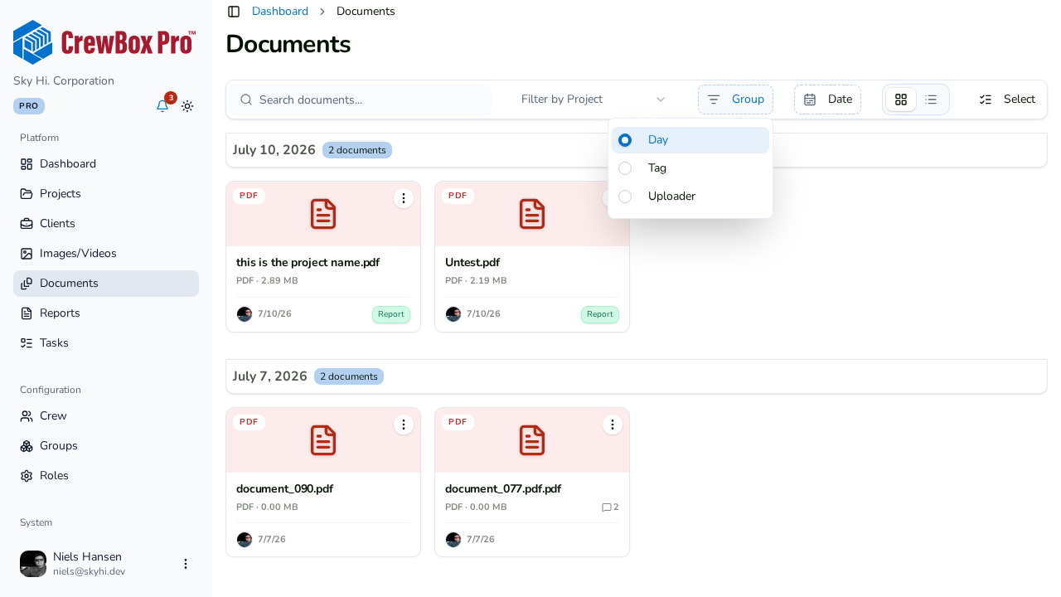Choose the Uploader grouping option
Viewport: 1061px width, 597px height.
pos(690,197)
